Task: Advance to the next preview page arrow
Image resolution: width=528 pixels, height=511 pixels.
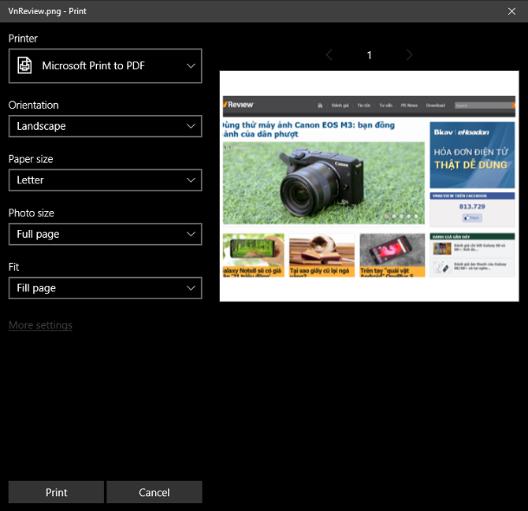Action: (x=409, y=55)
